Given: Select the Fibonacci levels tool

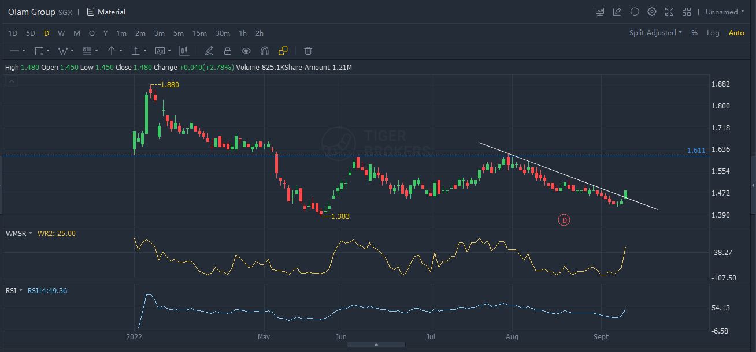Looking at the screenshot, I should click(x=87, y=51).
